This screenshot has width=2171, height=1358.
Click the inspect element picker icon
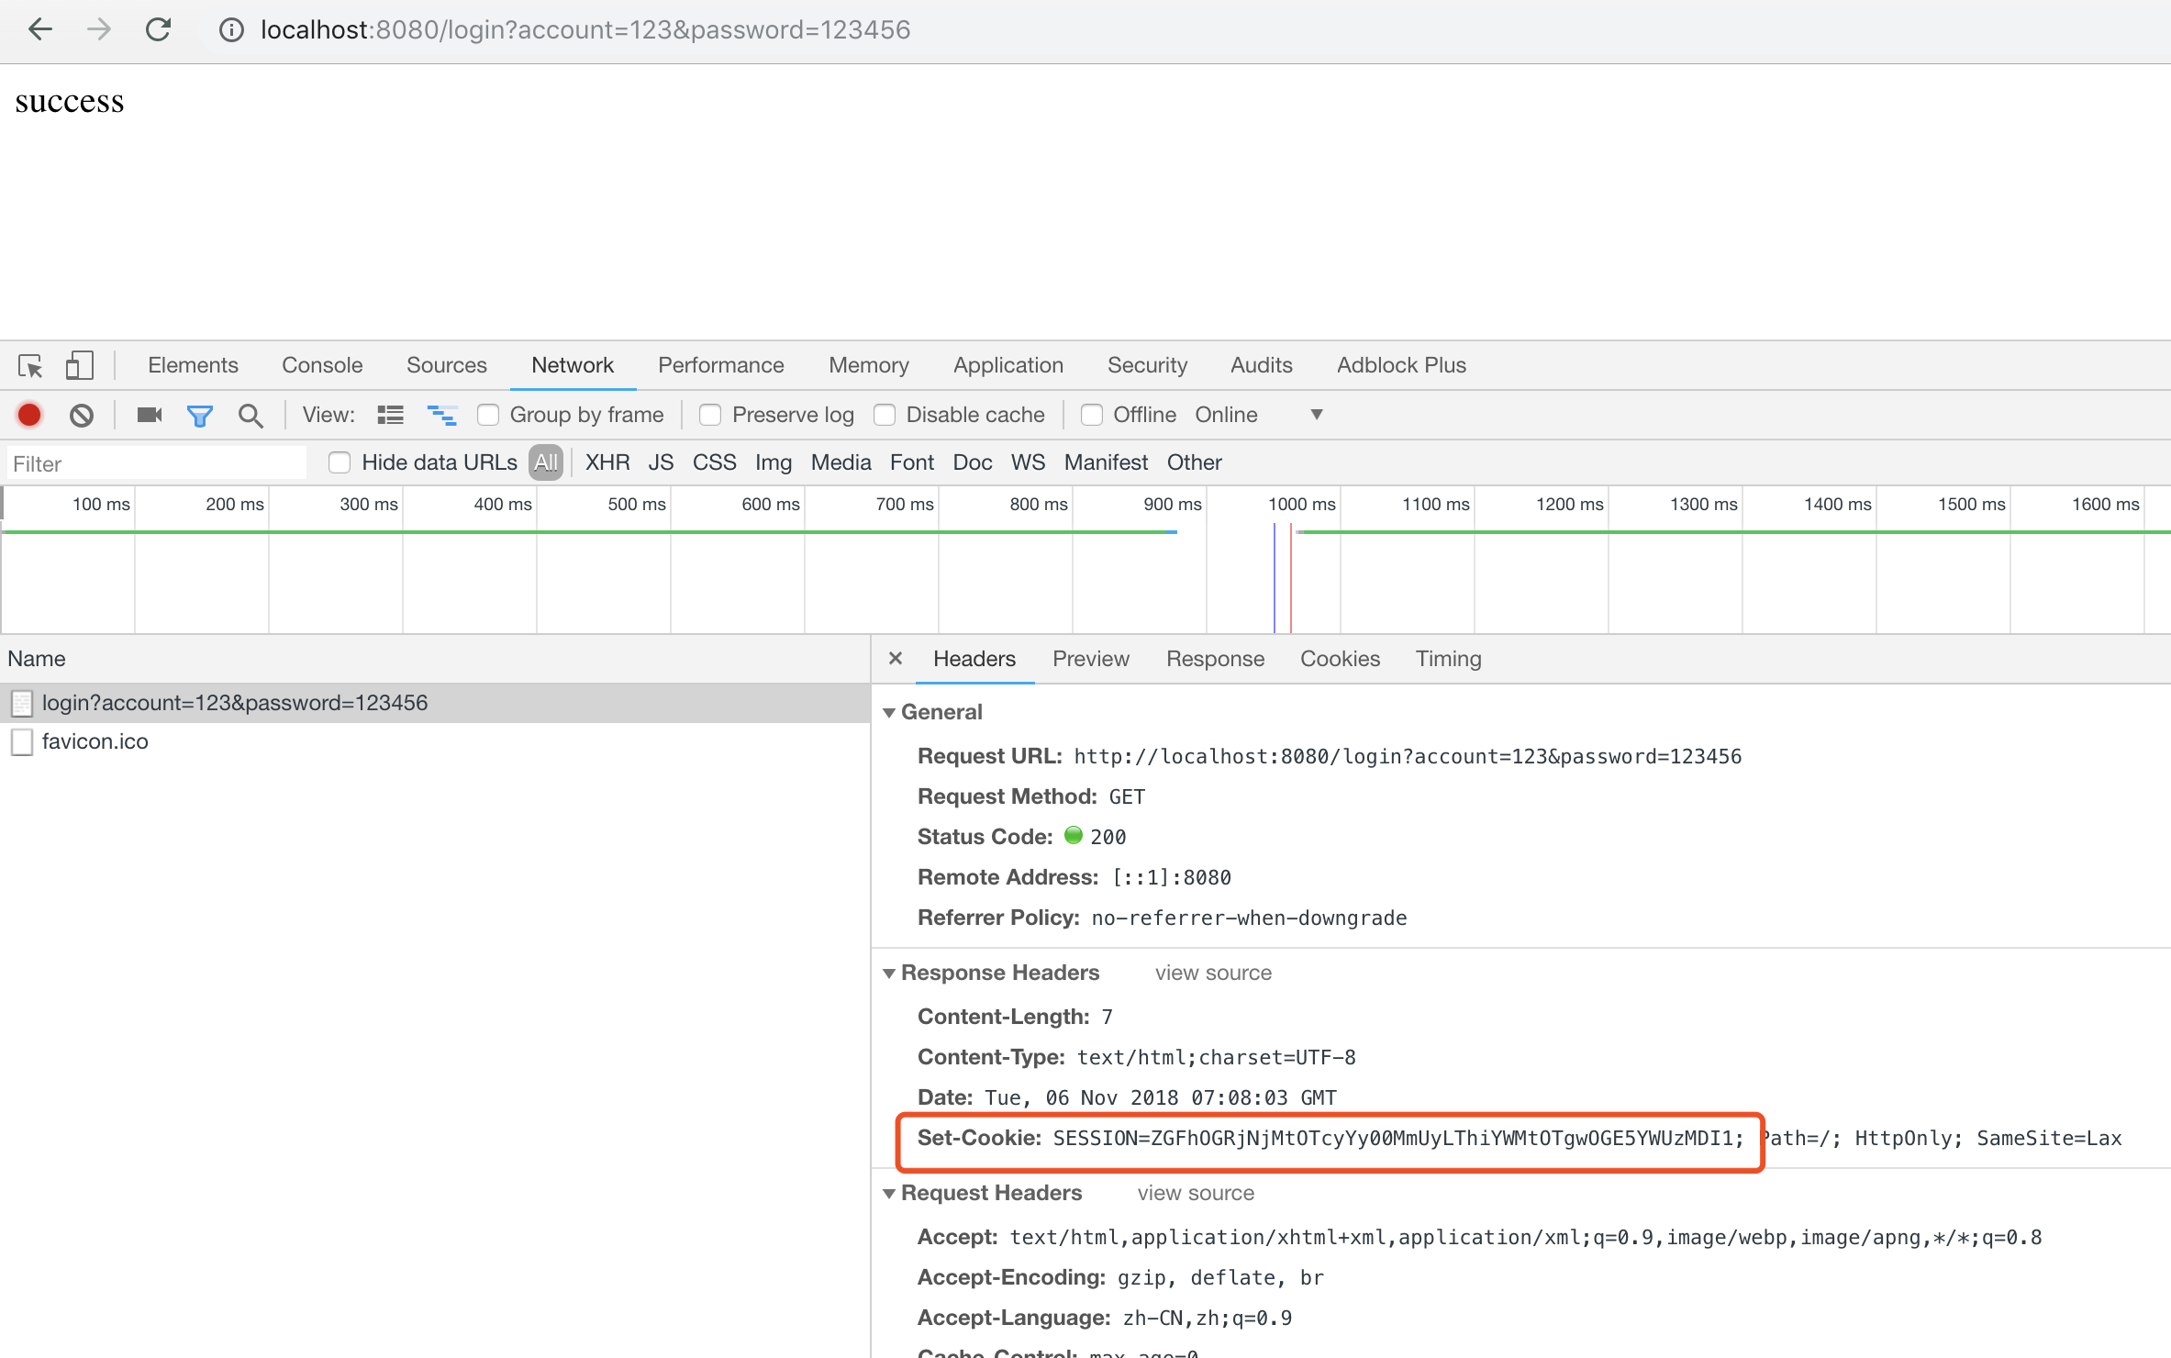pos(30,365)
